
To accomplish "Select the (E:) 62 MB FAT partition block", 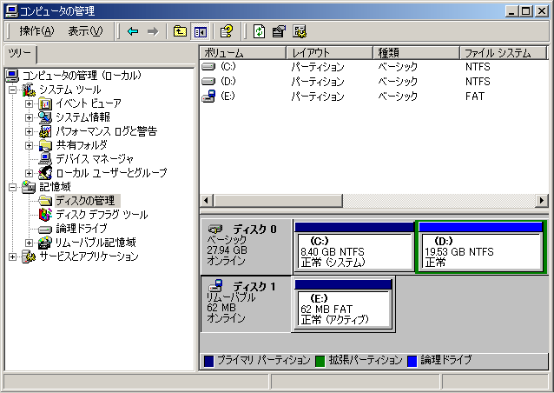I will [343, 304].
